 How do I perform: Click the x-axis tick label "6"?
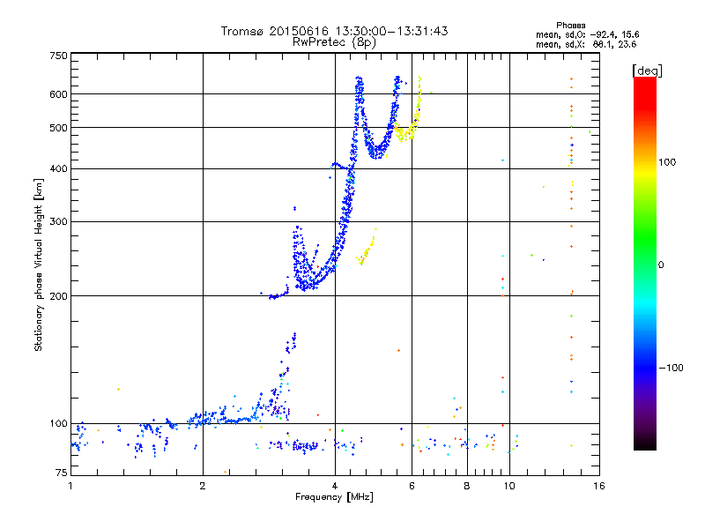point(412,486)
